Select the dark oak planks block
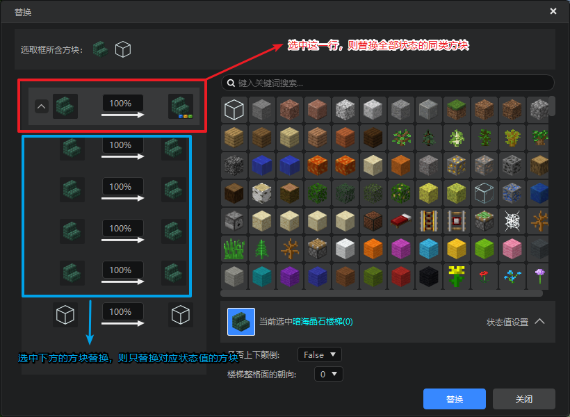Screen dimensions: 570x417 point(373,138)
